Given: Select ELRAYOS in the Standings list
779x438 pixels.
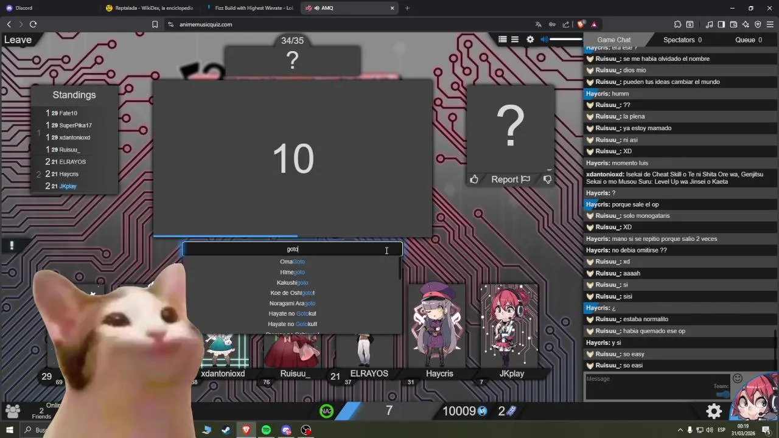Looking at the screenshot, I should (72, 162).
